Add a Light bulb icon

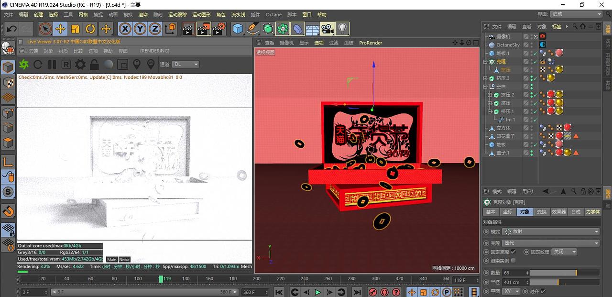(x=342, y=29)
